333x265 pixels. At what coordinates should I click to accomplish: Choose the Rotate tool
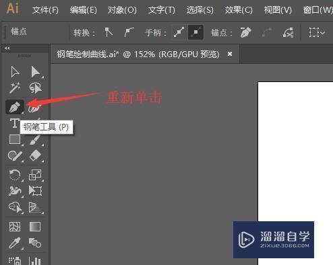(x=15, y=175)
